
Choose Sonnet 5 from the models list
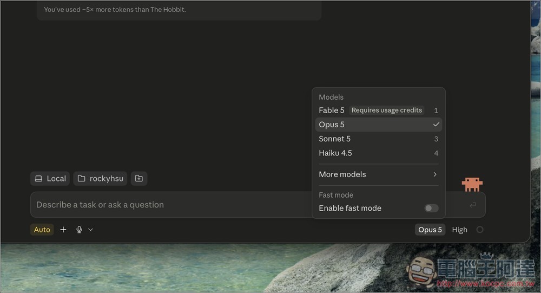pyautogui.click(x=379, y=139)
